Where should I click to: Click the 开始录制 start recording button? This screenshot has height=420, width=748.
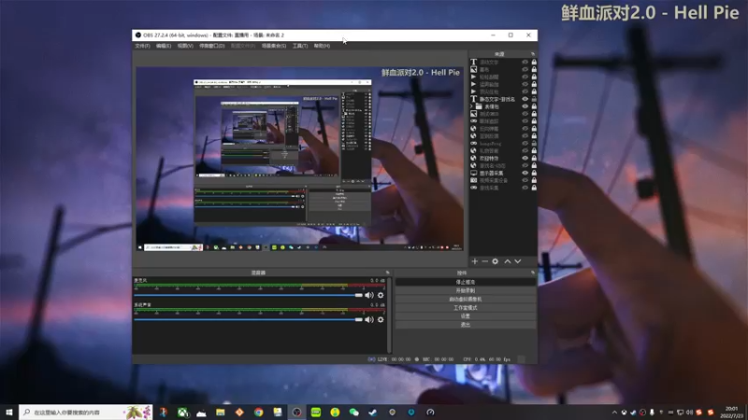(x=465, y=290)
